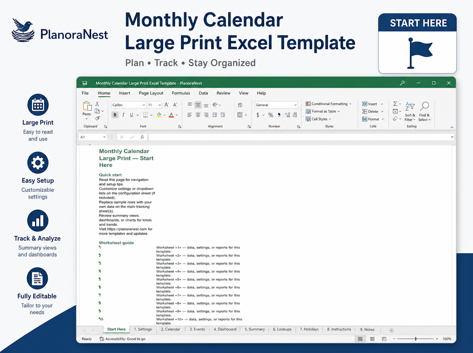Viewport: 473px width, 353px height.
Task: Click the AutoSum sigma icon
Action: (395, 104)
